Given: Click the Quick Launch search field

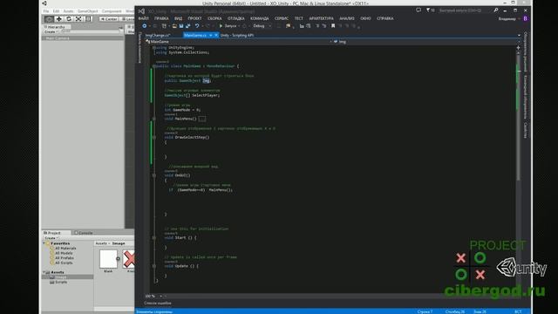Looking at the screenshot, I should click(465, 10).
